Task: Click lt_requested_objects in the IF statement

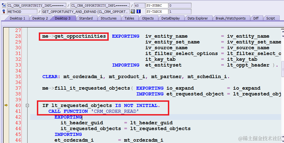Action: [81, 105]
